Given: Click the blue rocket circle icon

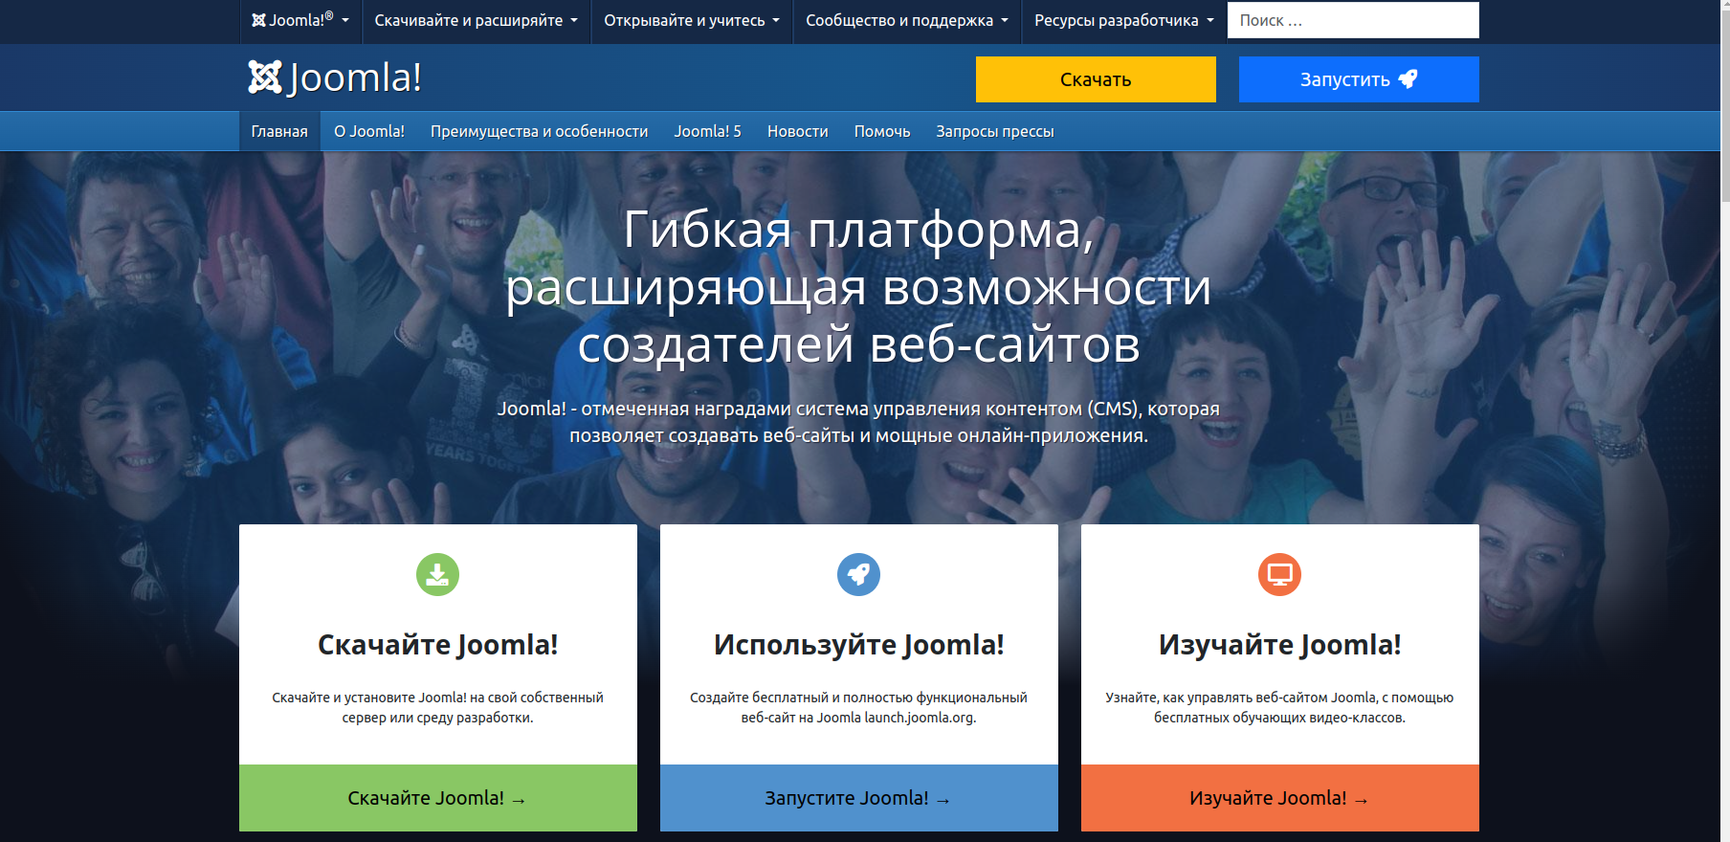Looking at the screenshot, I should coord(858,574).
